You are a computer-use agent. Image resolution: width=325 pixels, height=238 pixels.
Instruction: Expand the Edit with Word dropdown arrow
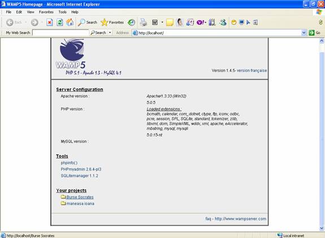pos(162,22)
